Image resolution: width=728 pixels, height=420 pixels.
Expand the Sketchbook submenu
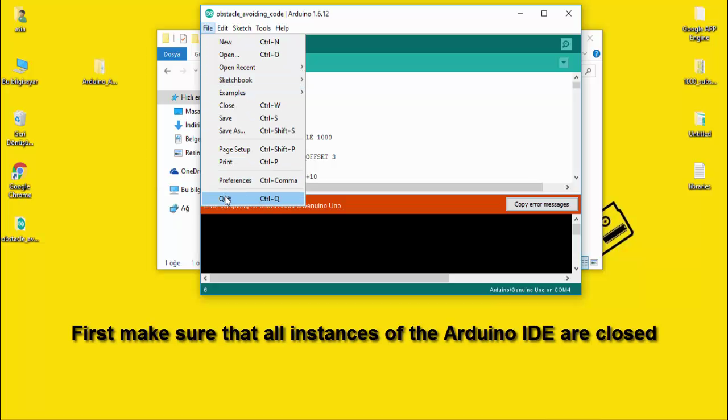pos(235,80)
